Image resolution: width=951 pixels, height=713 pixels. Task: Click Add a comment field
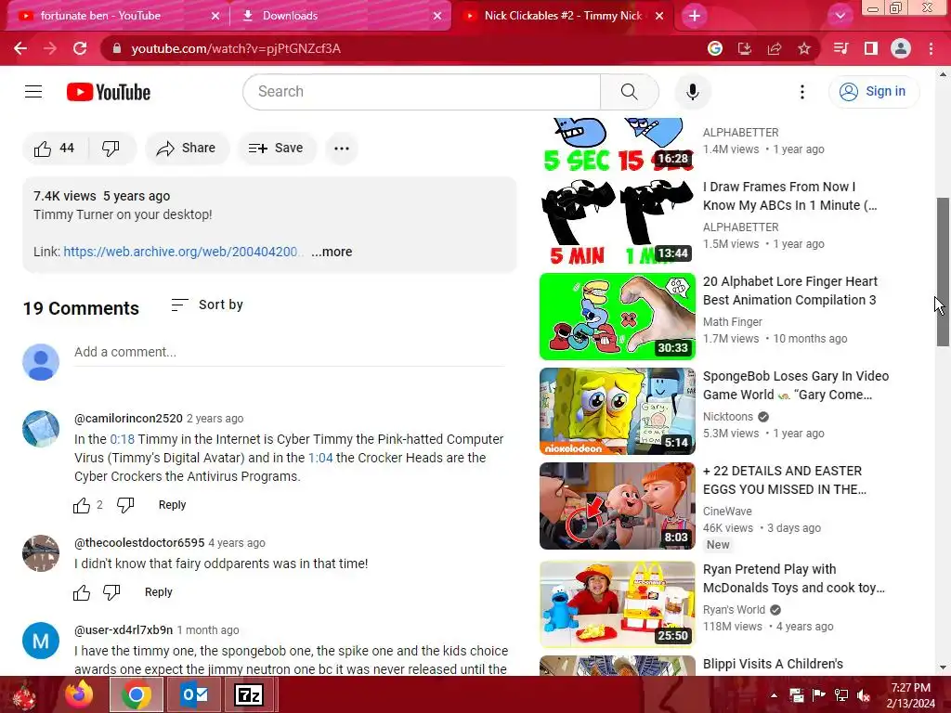pyautogui.click(x=290, y=352)
